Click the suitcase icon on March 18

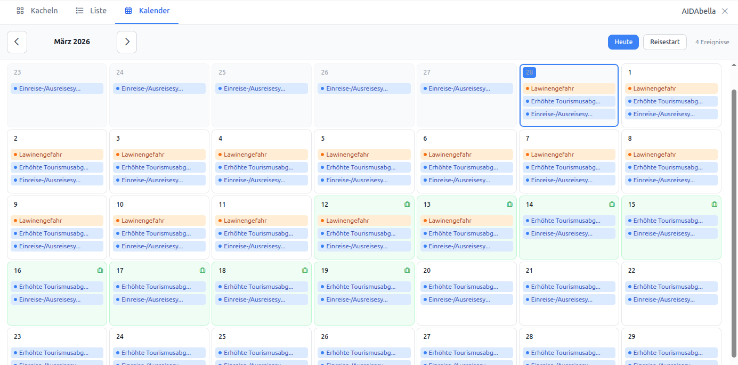(x=305, y=270)
